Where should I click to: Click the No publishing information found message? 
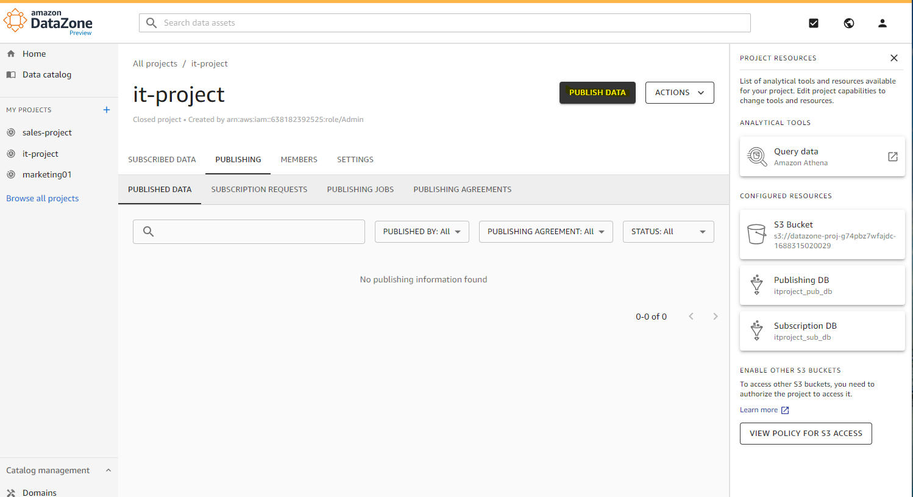pyautogui.click(x=424, y=279)
